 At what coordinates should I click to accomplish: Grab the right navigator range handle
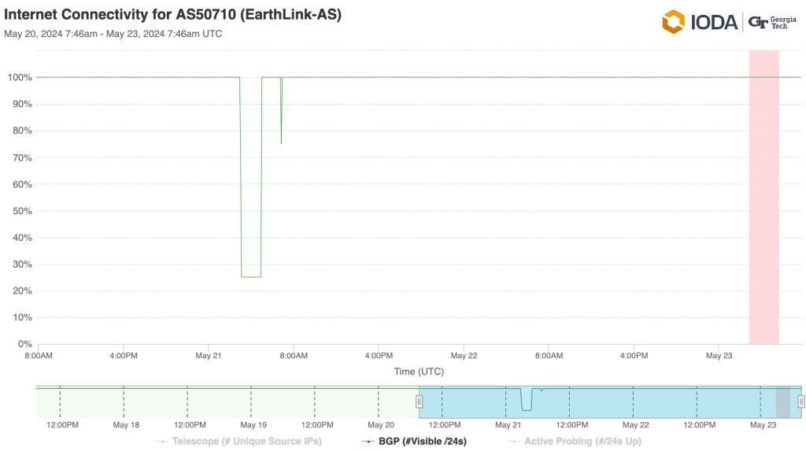[x=801, y=401]
